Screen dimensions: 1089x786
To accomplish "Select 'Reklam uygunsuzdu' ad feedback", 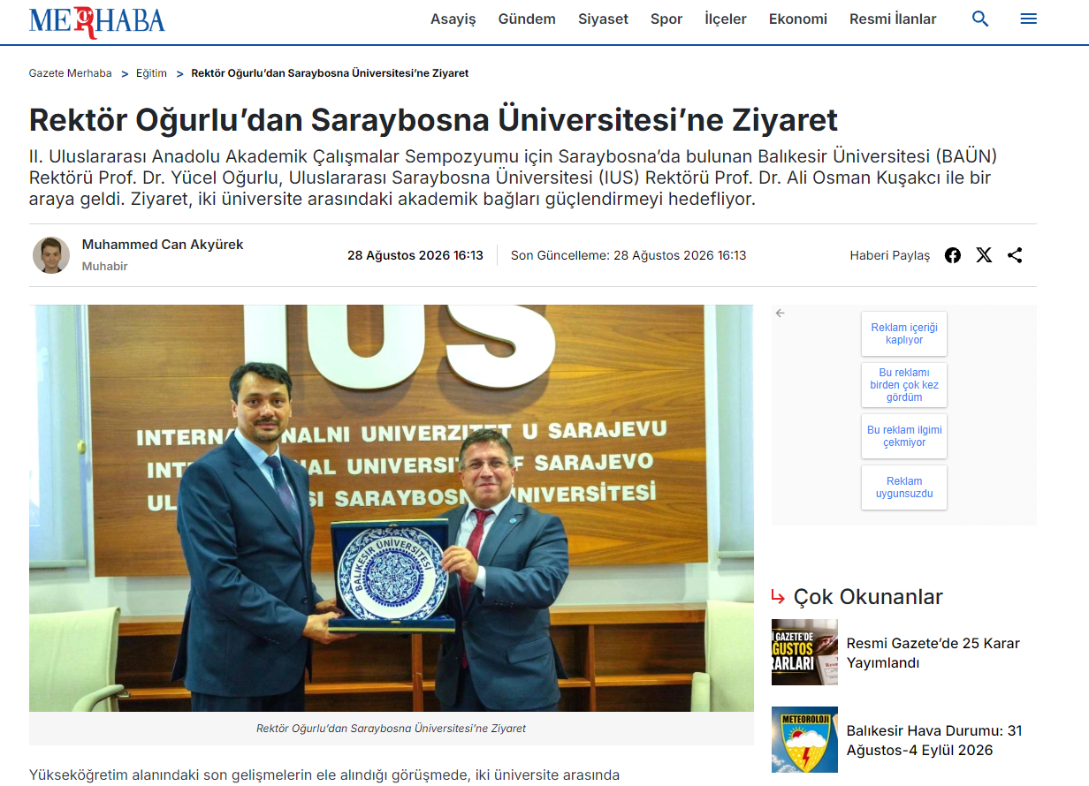I will tap(904, 487).
